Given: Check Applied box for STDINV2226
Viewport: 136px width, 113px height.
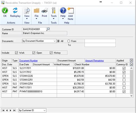Looking at the screenshot, I should click(x=124, y=76).
